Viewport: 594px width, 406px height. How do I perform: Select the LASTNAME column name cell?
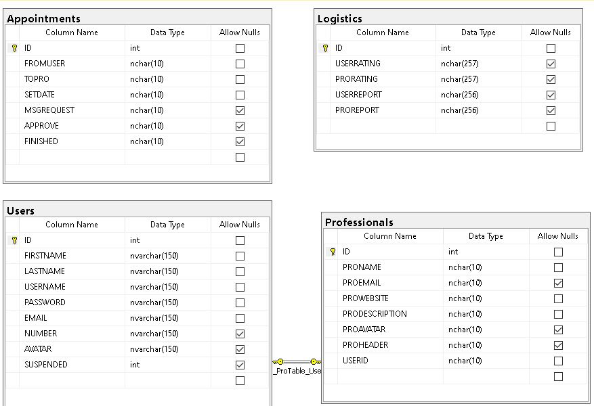pos(72,271)
